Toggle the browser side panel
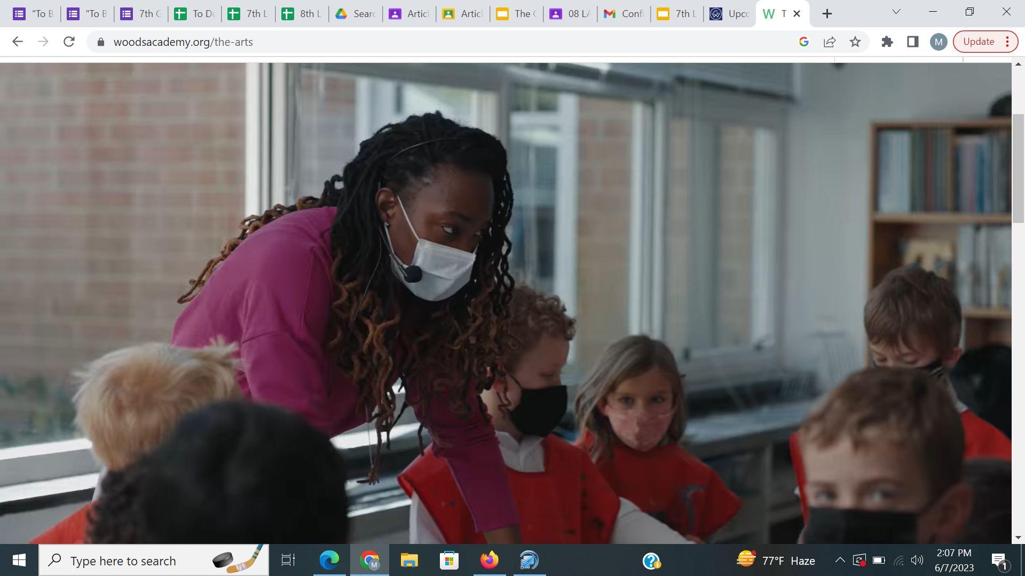Viewport: 1025px width, 576px height. tap(913, 42)
